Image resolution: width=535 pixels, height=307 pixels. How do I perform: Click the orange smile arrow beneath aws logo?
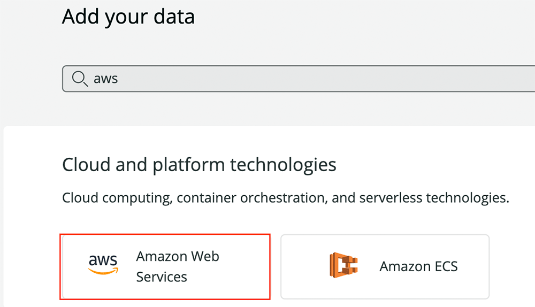[x=103, y=271]
